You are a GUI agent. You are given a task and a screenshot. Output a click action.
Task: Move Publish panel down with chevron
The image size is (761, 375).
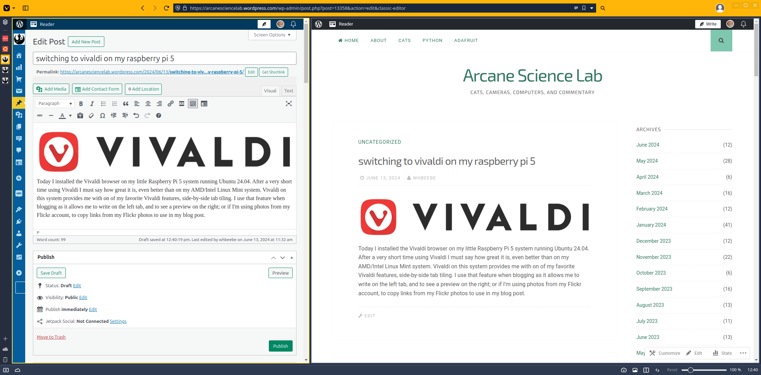click(282, 257)
